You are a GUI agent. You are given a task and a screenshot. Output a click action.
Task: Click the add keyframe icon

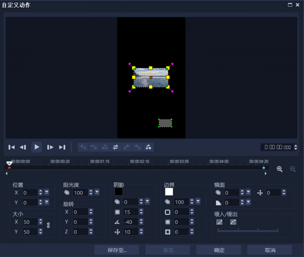click(x=83, y=147)
